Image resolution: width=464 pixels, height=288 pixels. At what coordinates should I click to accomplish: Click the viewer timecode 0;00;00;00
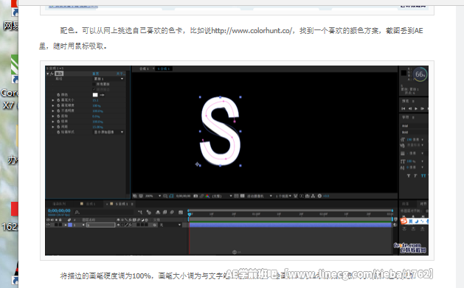point(183,196)
